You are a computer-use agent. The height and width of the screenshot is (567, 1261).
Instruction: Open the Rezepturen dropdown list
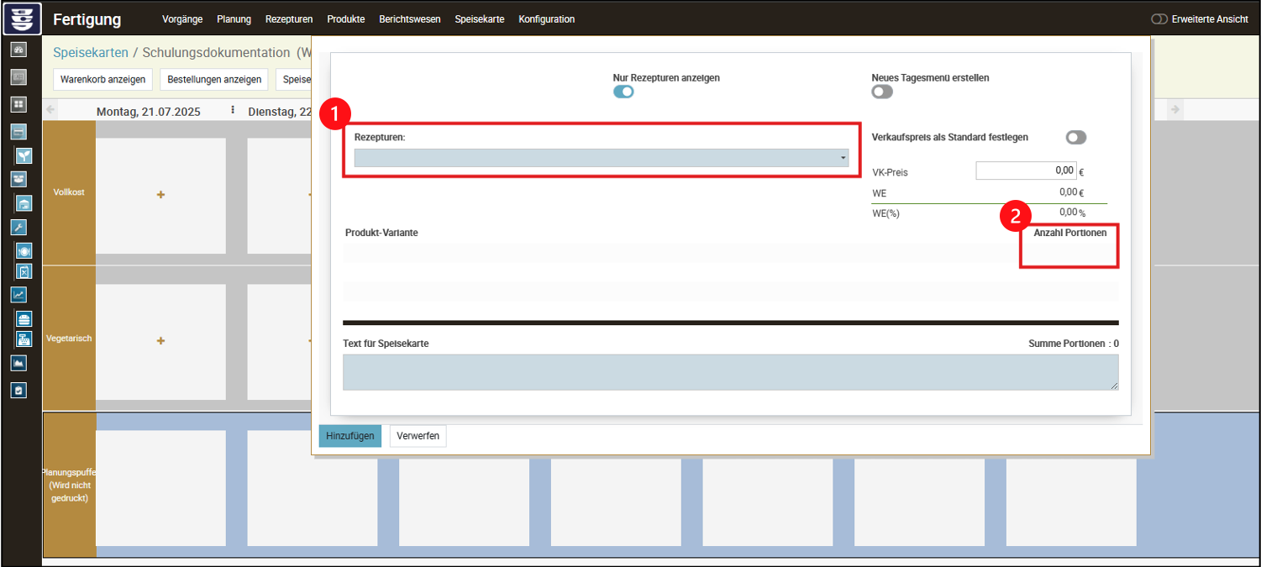tap(601, 158)
